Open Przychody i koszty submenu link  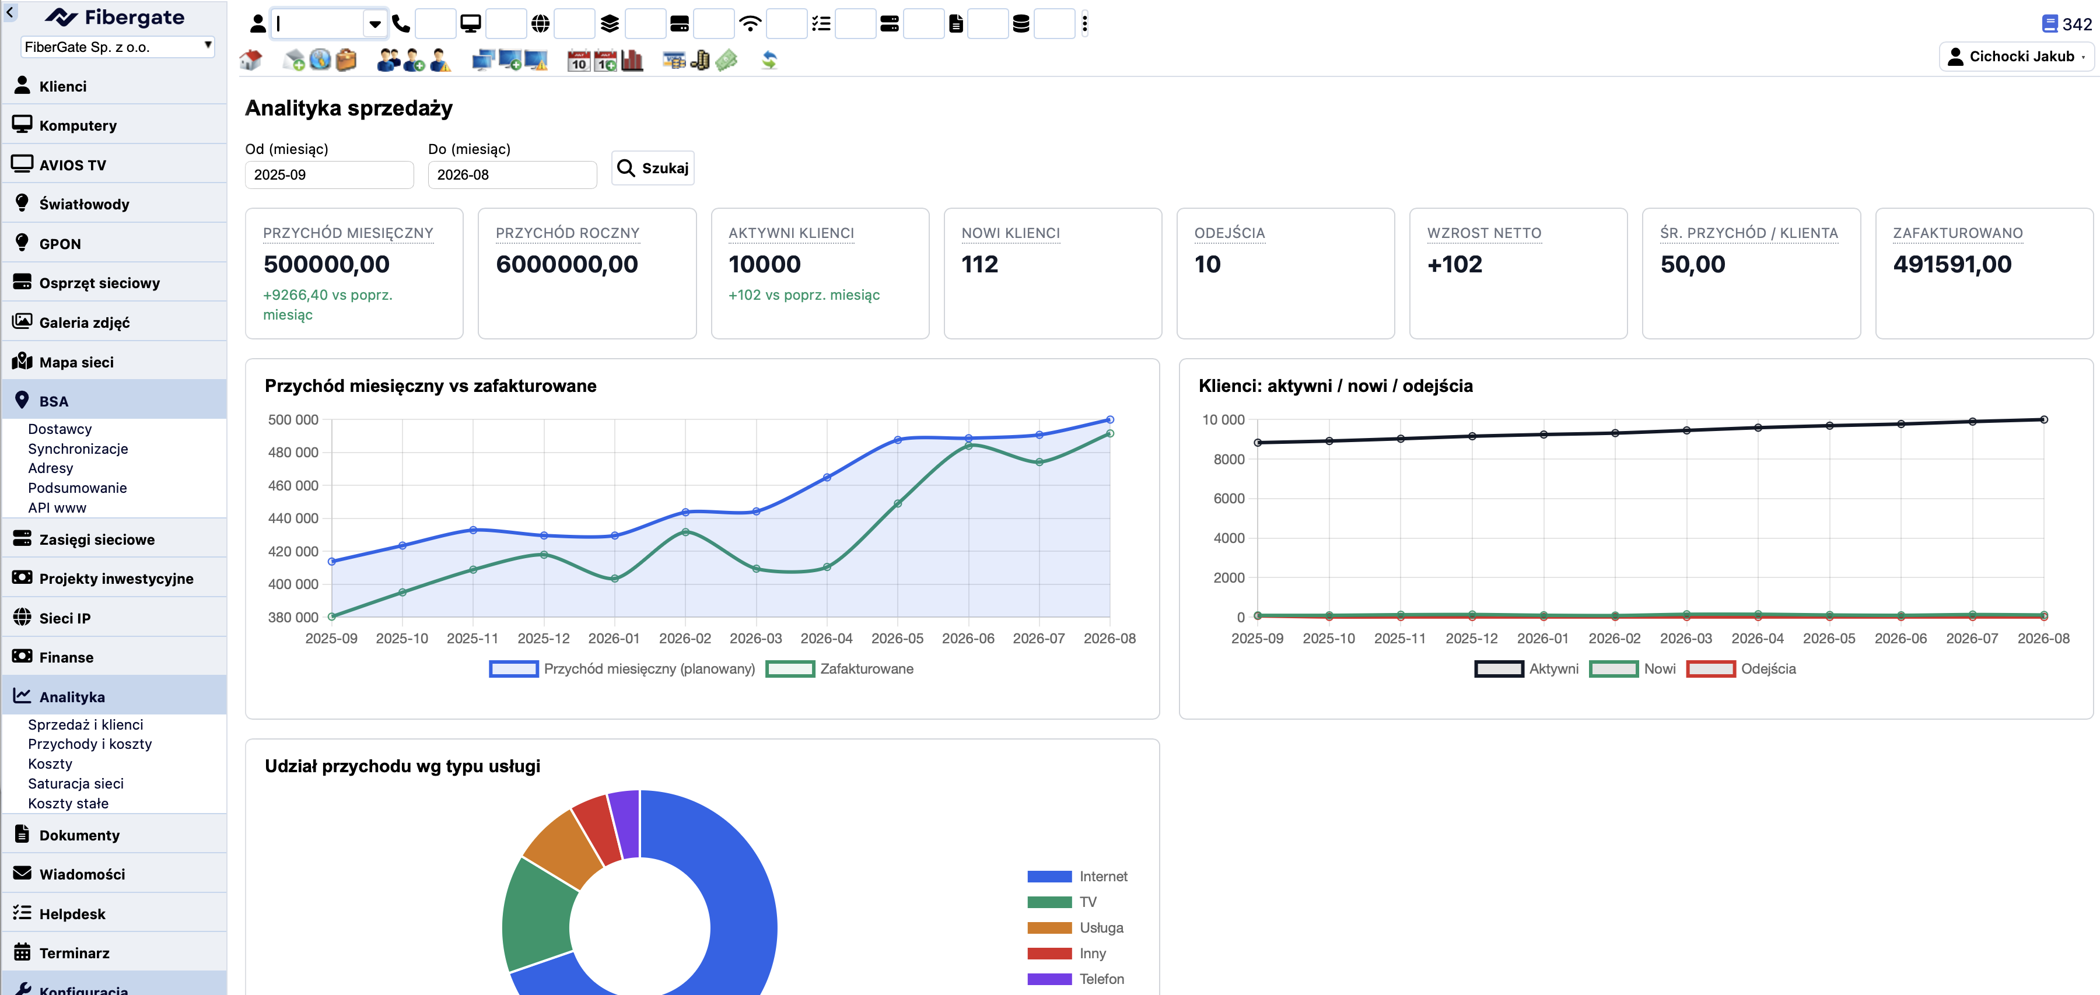click(90, 744)
